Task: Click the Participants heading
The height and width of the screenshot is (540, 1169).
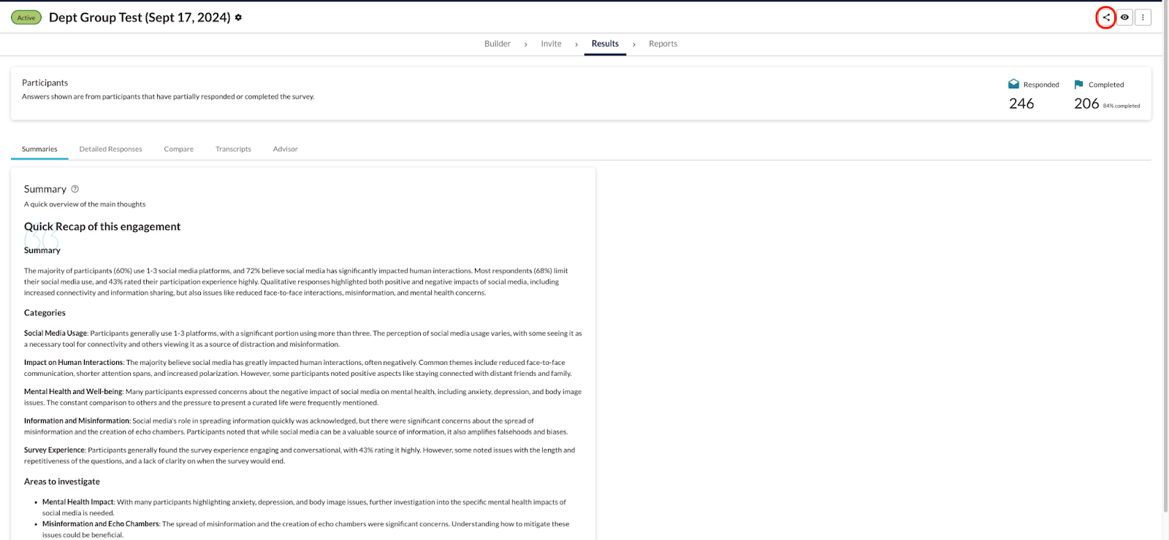Action: coord(45,82)
